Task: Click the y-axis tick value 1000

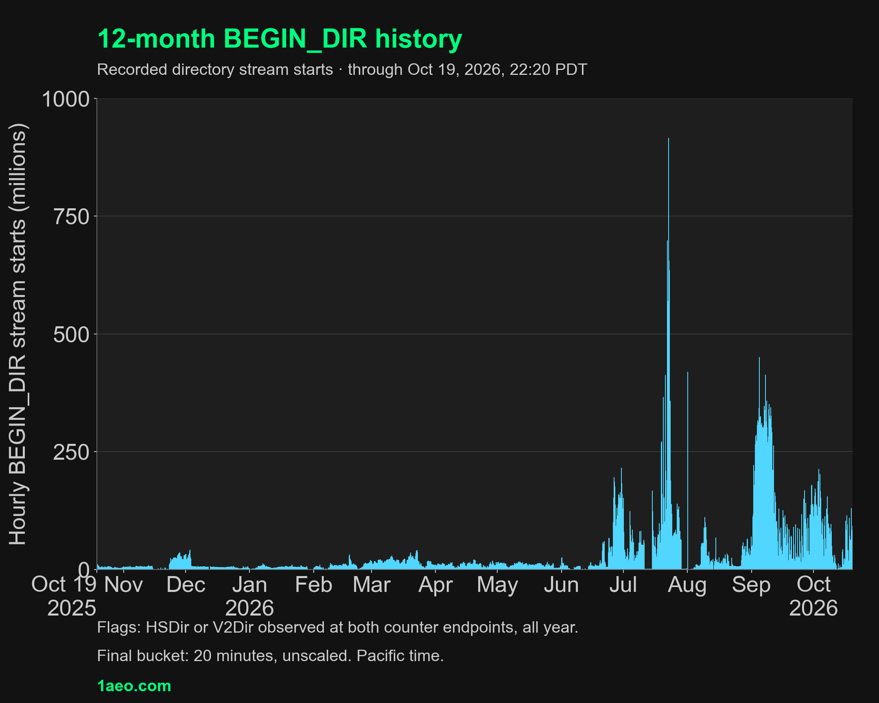Action: [66, 99]
